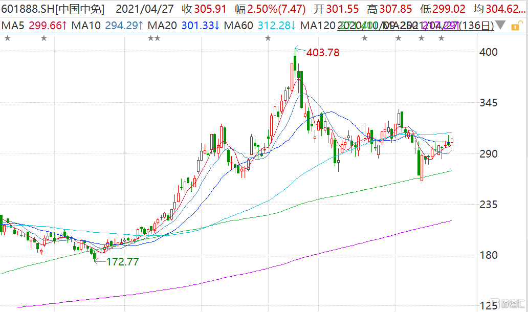Click the 345 price axis label
528x312 pixels.
click(488, 103)
